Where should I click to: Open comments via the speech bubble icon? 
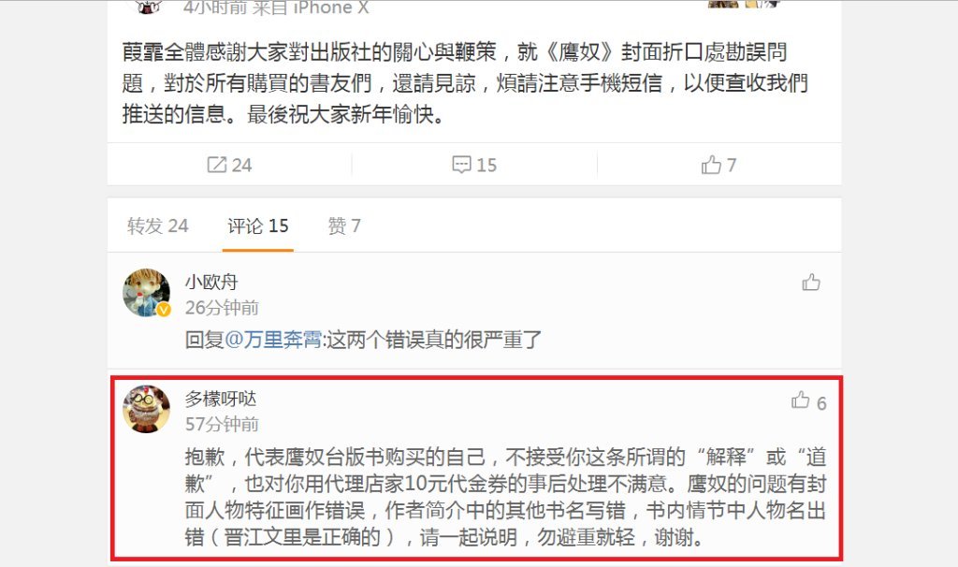pyautogui.click(x=461, y=165)
